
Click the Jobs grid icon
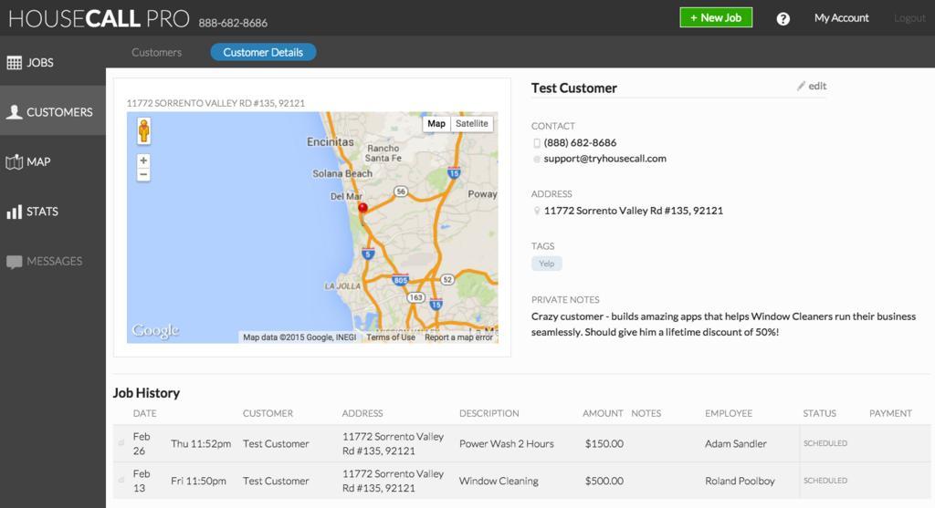click(15, 63)
